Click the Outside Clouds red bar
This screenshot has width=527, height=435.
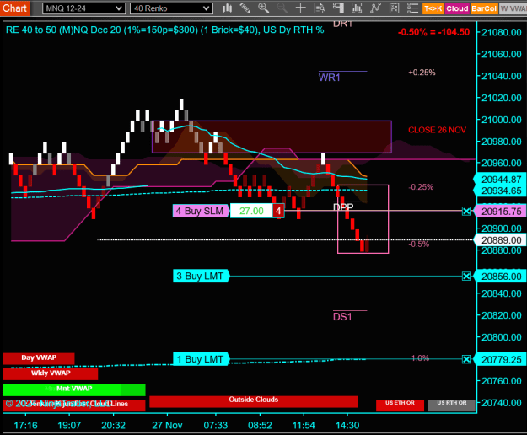tap(254, 401)
